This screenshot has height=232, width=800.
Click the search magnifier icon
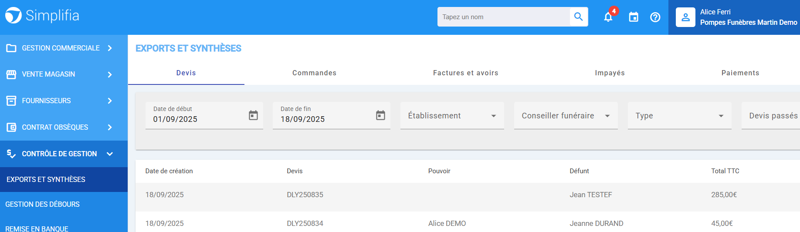[578, 17]
